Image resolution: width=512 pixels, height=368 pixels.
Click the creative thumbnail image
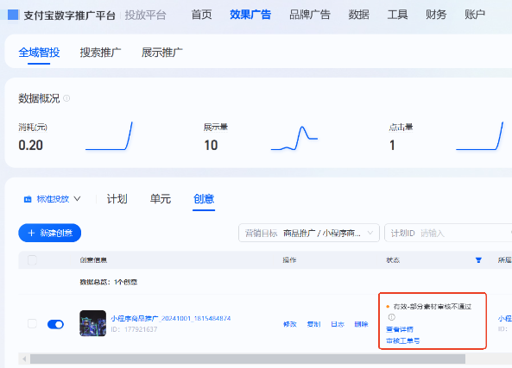(x=92, y=323)
